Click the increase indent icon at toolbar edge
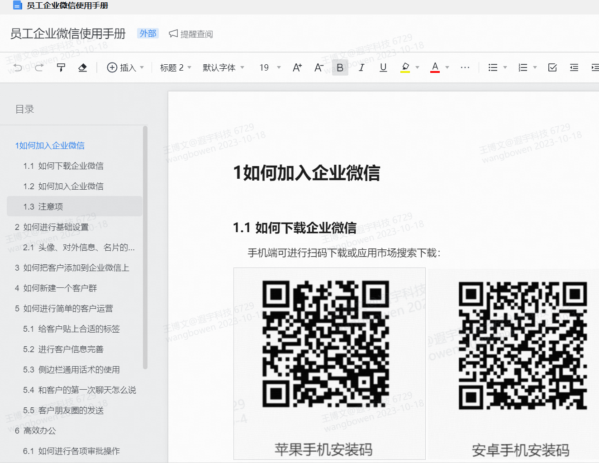This screenshot has width=599, height=463. [x=595, y=67]
